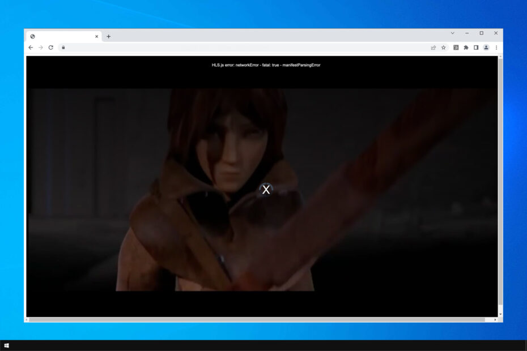
Task: Expand the tab search chevron
Action: click(452, 33)
